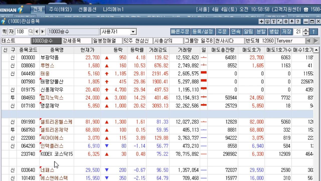321x181 pixels.
Task: Click the 0 icon in title bar
Action: coord(285,22)
